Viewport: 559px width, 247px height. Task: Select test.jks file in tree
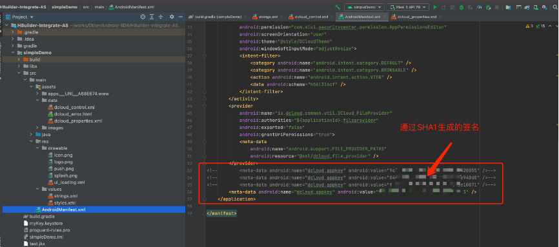(35, 244)
